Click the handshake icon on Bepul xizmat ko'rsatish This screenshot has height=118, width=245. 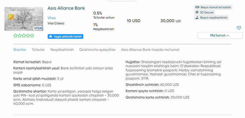pos(197,7)
